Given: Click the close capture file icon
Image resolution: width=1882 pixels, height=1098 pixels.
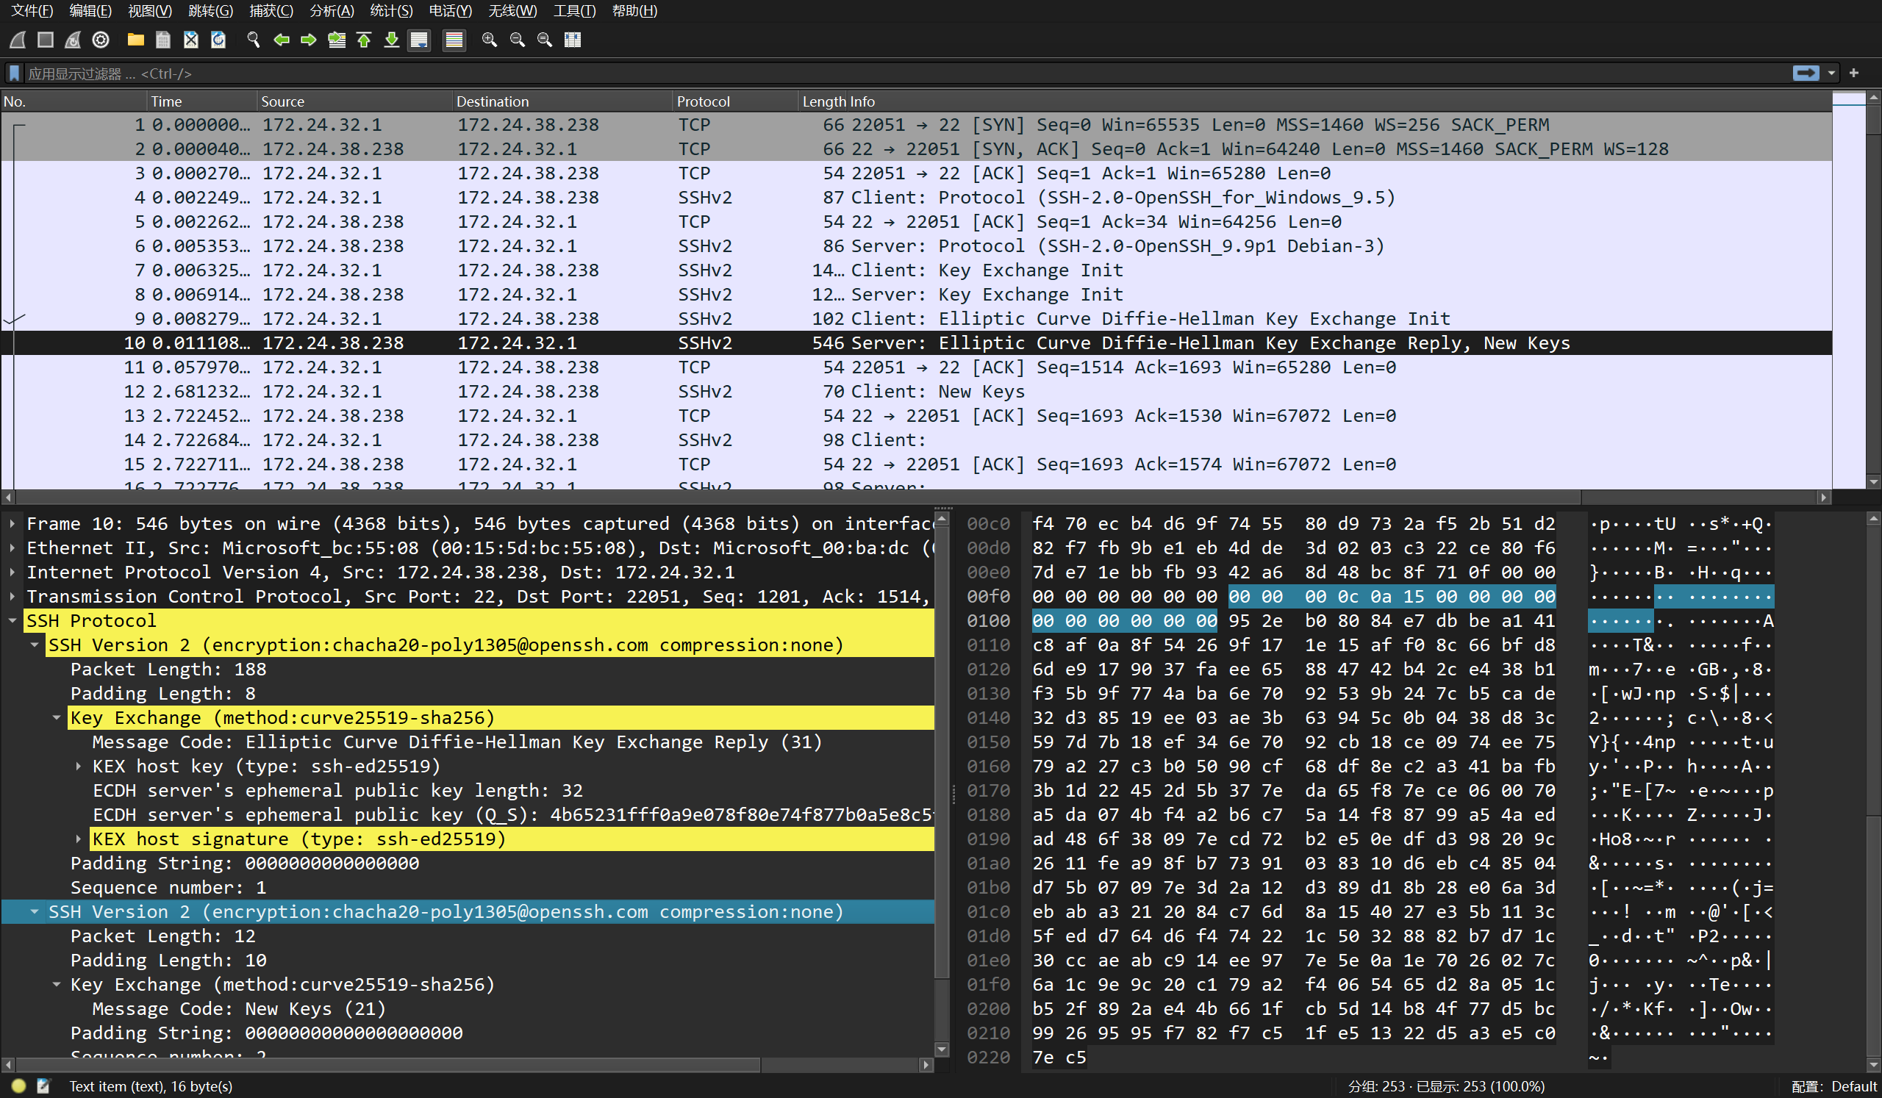Looking at the screenshot, I should 190,40.
